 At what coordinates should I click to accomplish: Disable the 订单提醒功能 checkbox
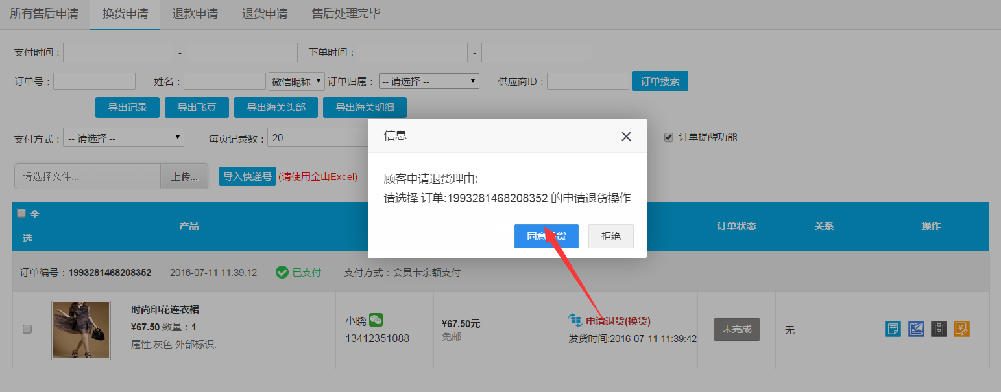click(x=669, y=137)
